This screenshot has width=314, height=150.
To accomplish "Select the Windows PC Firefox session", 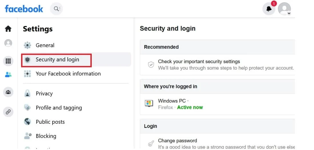I will tap(217, 104).
